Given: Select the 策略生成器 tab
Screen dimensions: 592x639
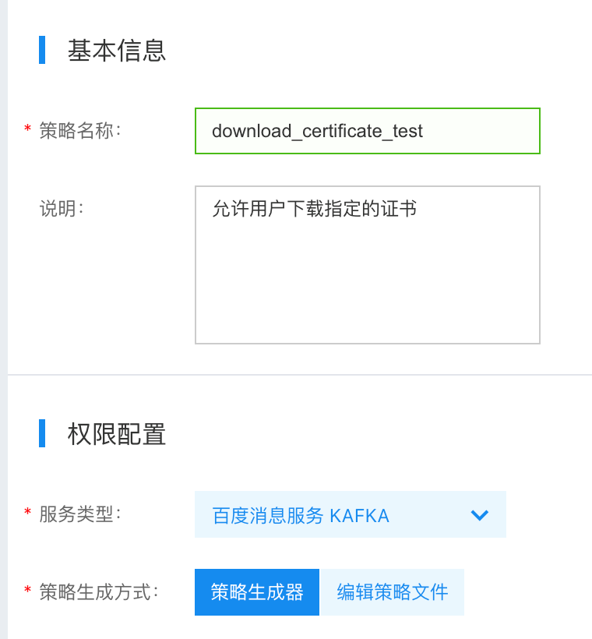Looking at the screenshot, I should (257, 592).
